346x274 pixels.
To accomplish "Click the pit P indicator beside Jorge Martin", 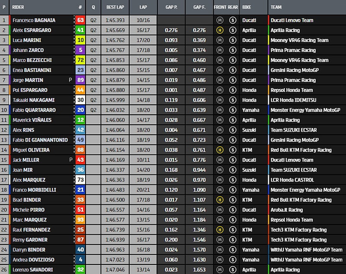I will [70, 80].
